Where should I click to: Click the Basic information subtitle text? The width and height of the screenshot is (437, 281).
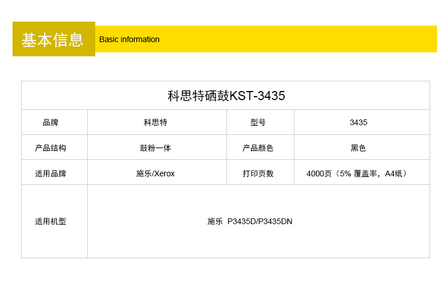129,39
